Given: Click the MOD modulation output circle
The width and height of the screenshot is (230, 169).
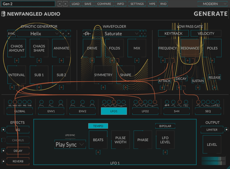Looking at the screenshot, I should (x=15, y=102).
